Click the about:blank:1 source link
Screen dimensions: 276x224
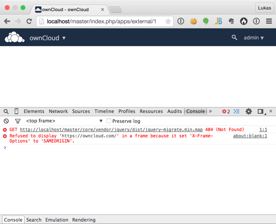[x=250, y=136]
